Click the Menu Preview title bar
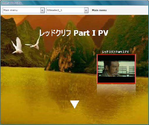149x125 pixels. pyautogui.click(x=74, y=3)
